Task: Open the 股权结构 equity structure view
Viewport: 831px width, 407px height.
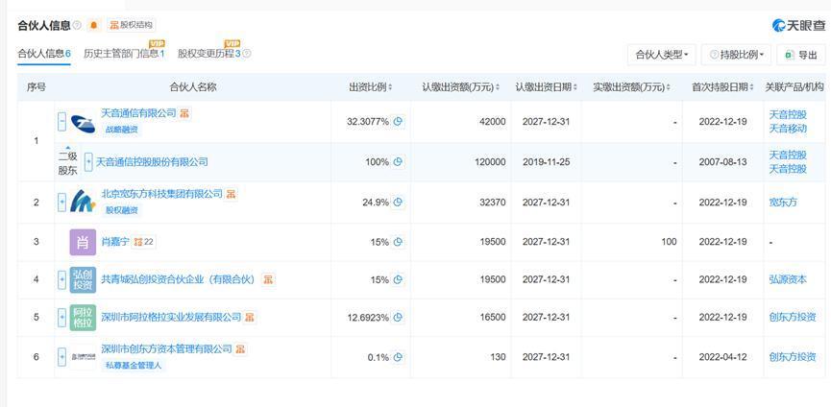Action: tap(132, 25)
